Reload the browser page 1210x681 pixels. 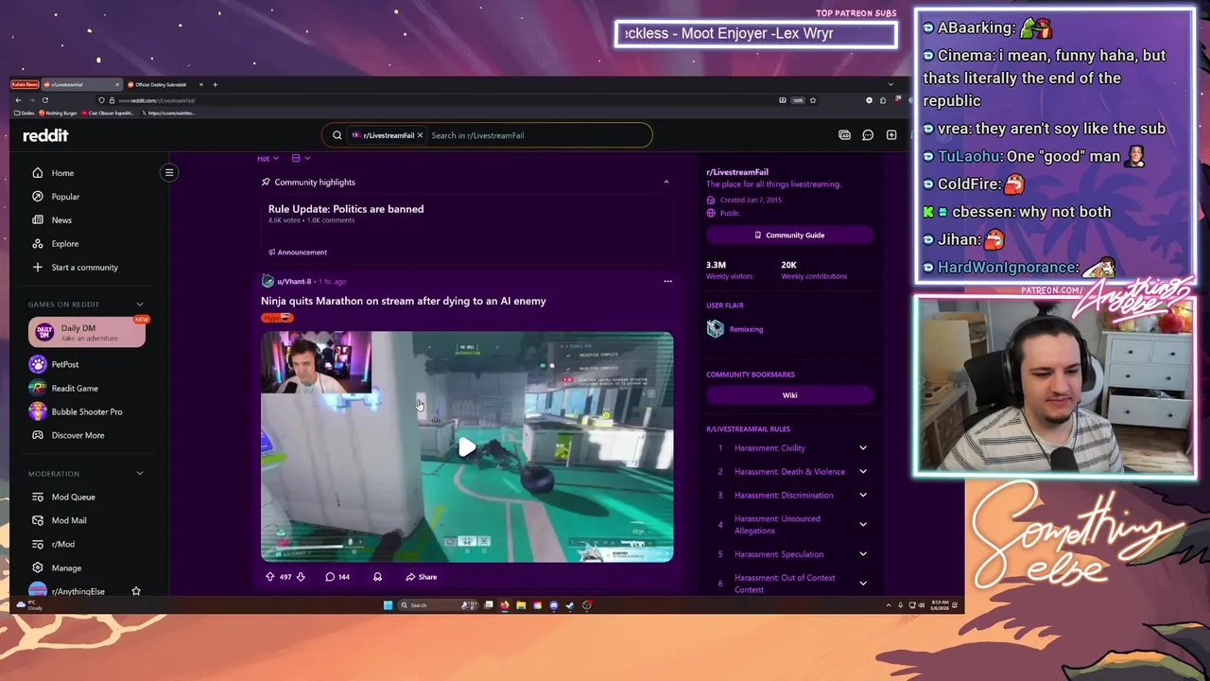44,100
